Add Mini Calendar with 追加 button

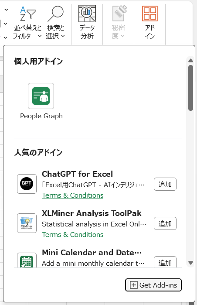pyautogui.click(x=165, y=262)
